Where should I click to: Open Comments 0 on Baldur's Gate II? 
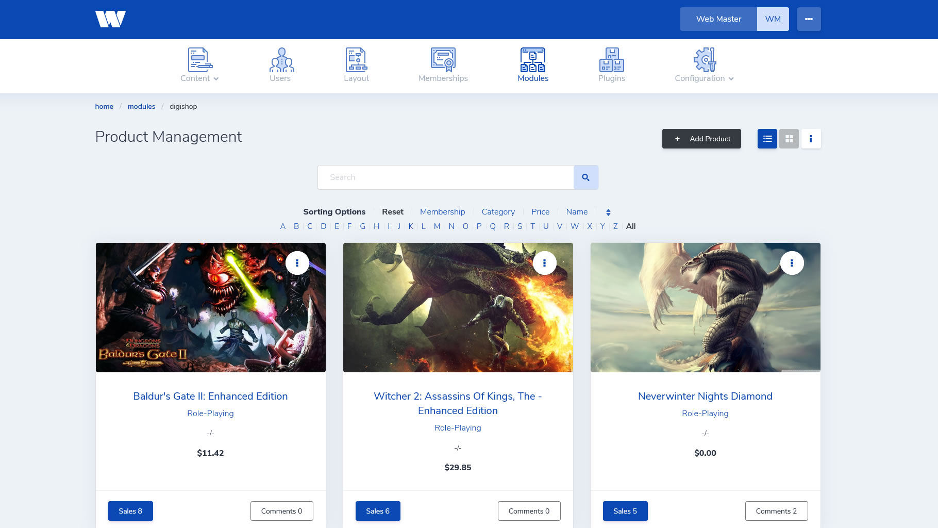(282, 511)
